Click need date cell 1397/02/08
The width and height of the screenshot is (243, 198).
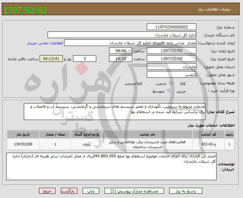(23, 144)
